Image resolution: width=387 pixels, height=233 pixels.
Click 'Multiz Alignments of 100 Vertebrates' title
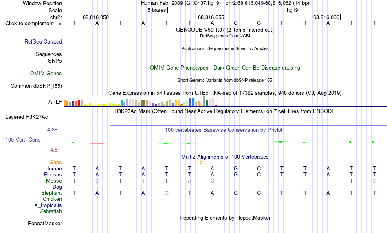(225, 157)
